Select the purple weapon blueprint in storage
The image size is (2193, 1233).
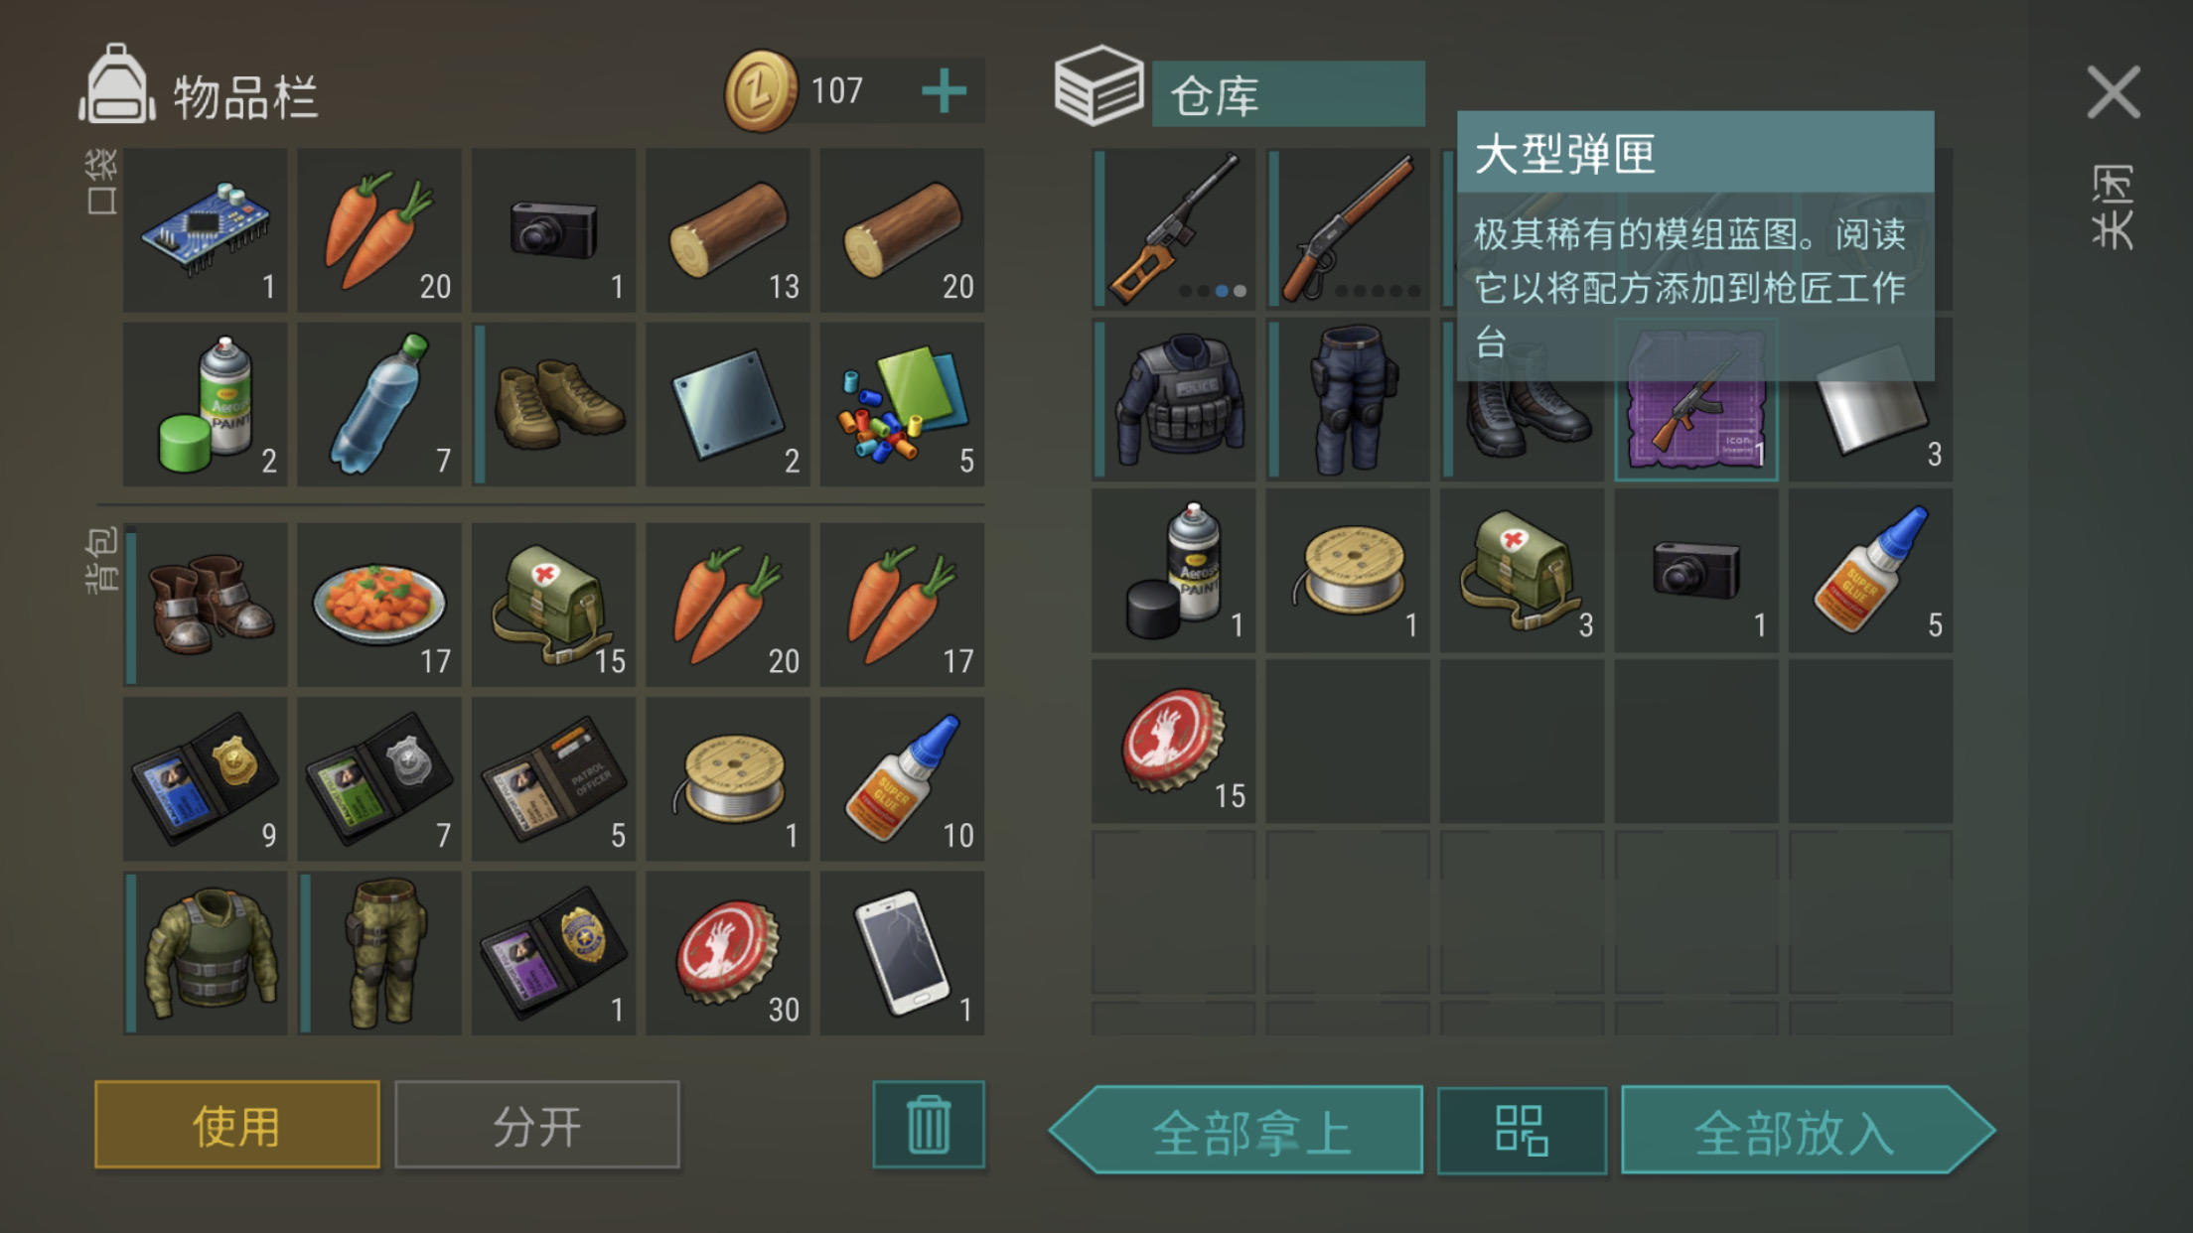pyautogui.click(x=1696, y=400)
